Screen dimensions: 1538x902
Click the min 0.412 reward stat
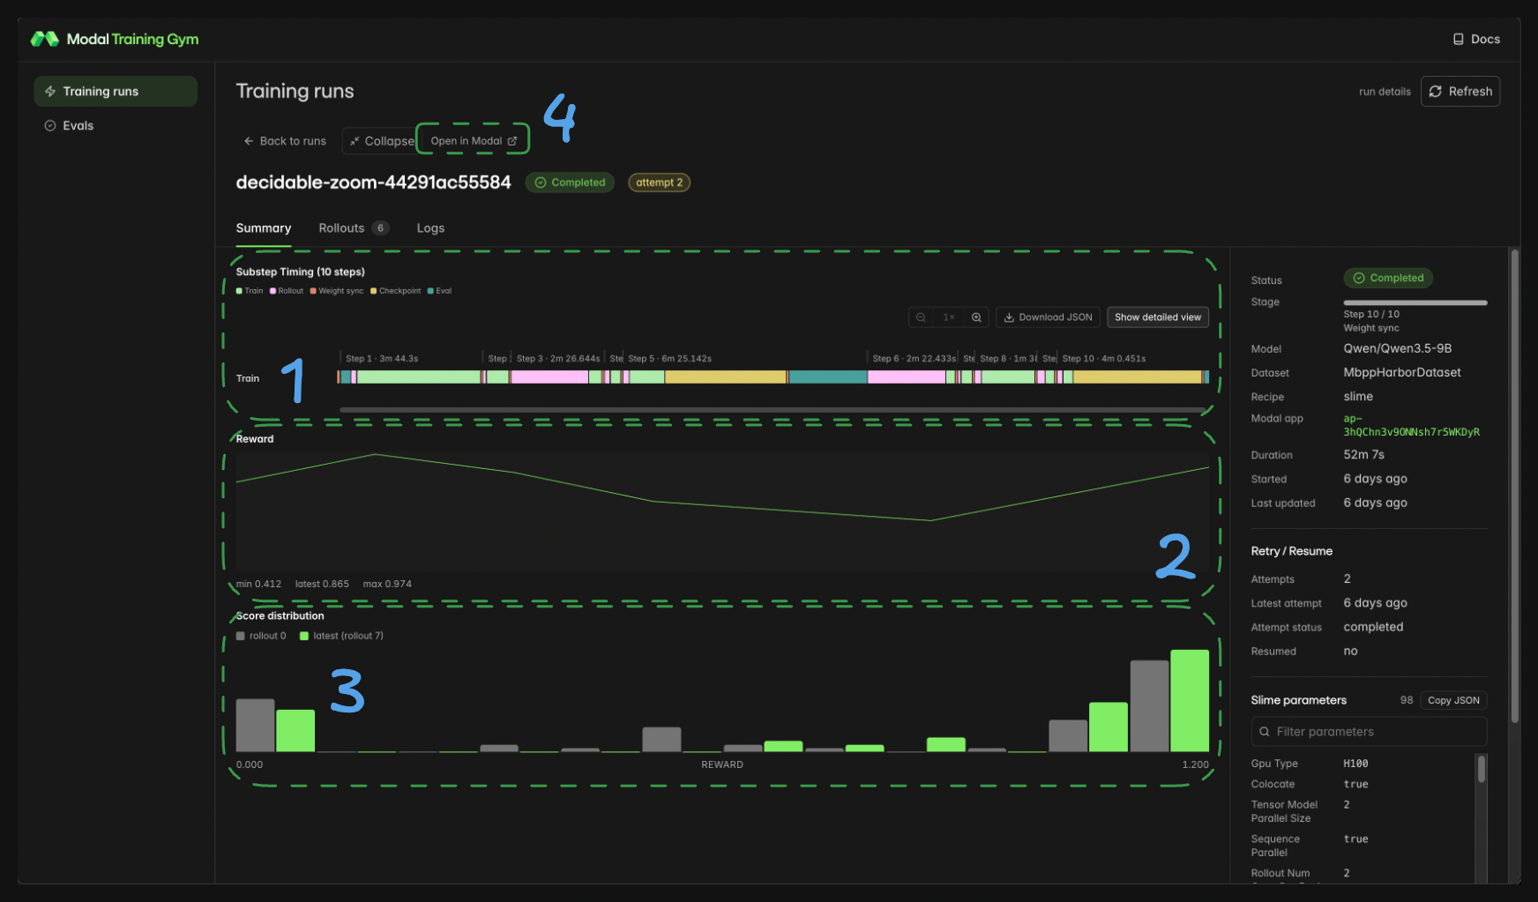coord(258,584)
